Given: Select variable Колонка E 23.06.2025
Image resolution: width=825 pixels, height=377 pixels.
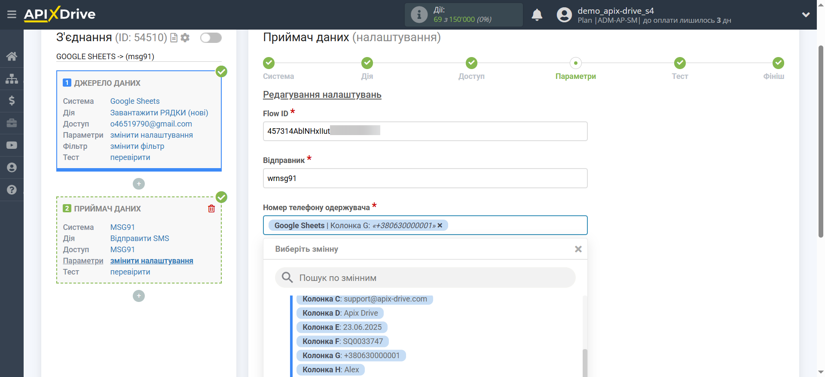Looking at the screenshot, I should (342, 327).
